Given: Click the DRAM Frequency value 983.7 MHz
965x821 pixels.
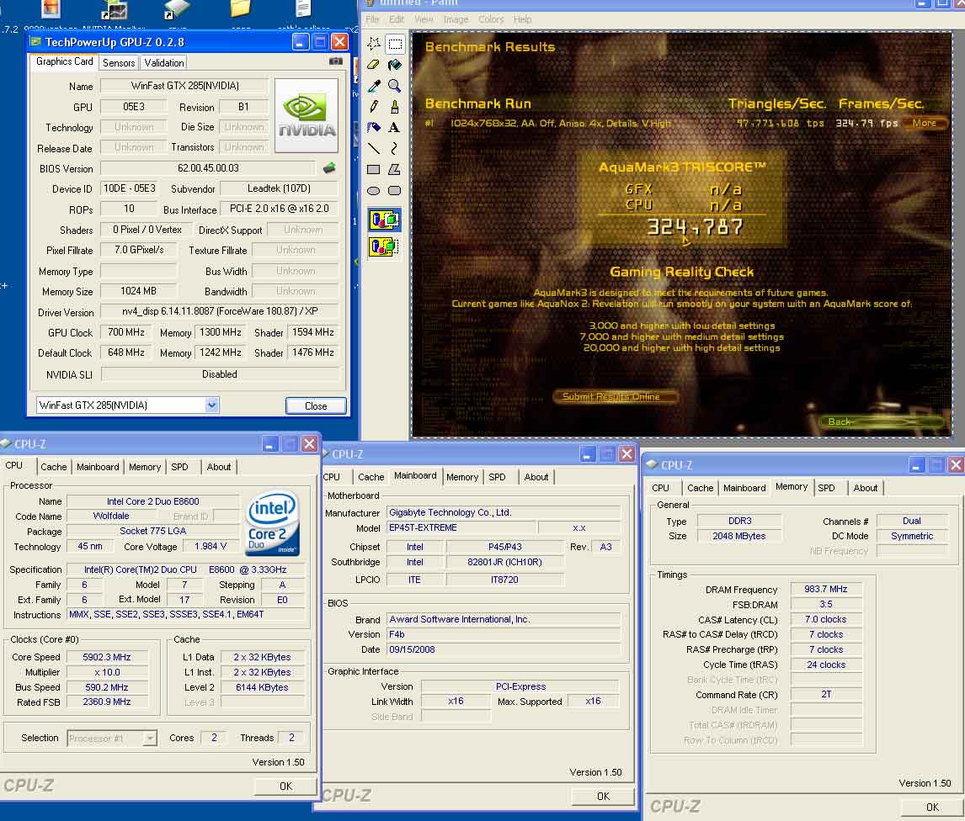Looking at the screenshot, I should [825, 589].
